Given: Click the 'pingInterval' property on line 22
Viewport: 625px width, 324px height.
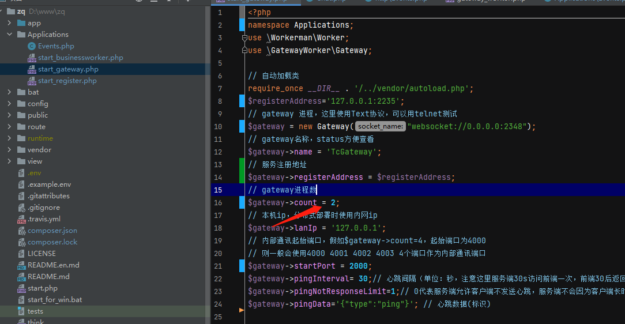Looking at the screenshot, I should [322, 278].
